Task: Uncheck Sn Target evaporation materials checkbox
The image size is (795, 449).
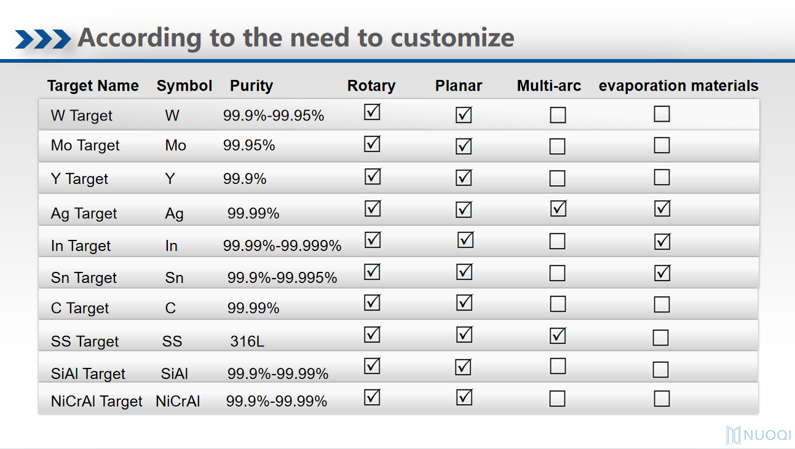Action: coord(662,272)
